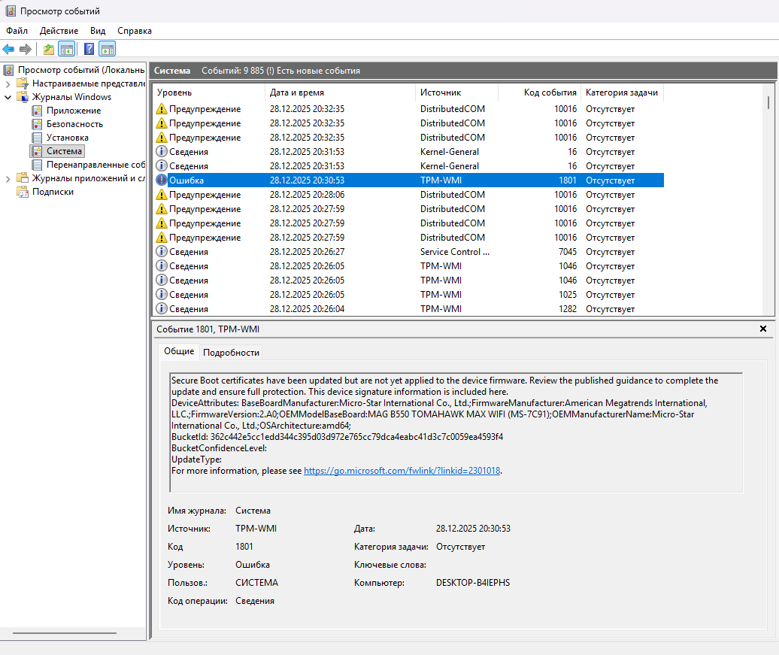779x655 pixels.
Task: Select the Kernel-General row with info icon at top
Action: pyautogui.click(x=408, y=152)
